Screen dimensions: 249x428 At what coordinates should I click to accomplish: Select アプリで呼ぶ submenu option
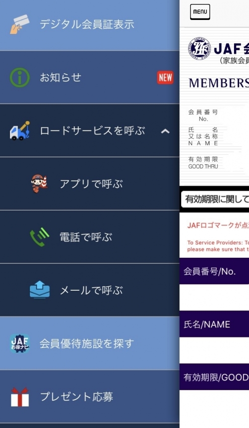pos(90,184)
